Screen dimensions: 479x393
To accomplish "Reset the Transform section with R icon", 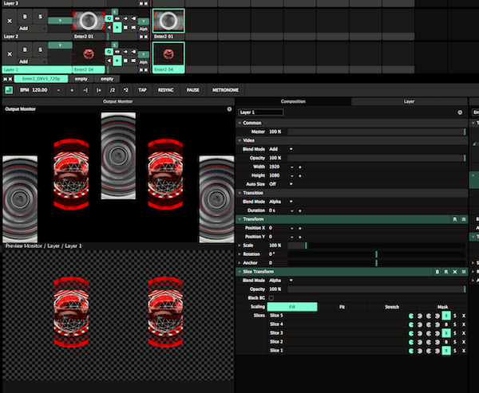I will [454, 218].
